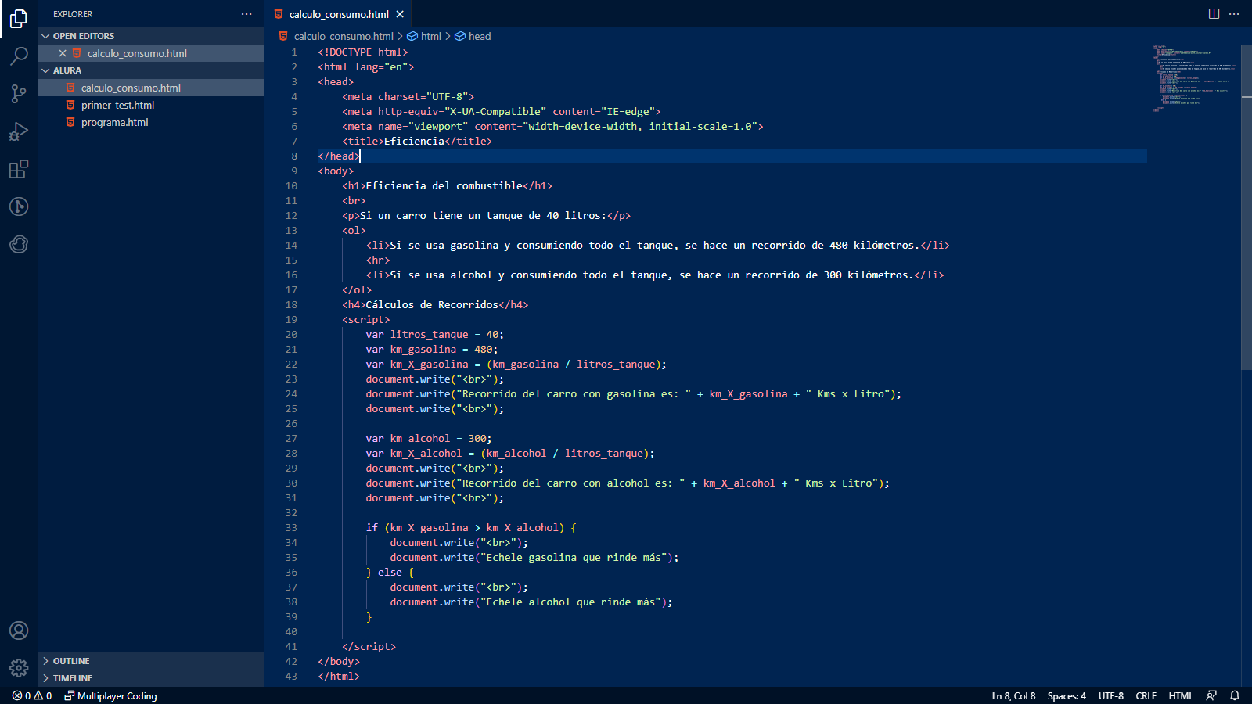Open notifications bell in status bar
The width and height of the screenshot is (1252, 704).
pos(1235,695)
